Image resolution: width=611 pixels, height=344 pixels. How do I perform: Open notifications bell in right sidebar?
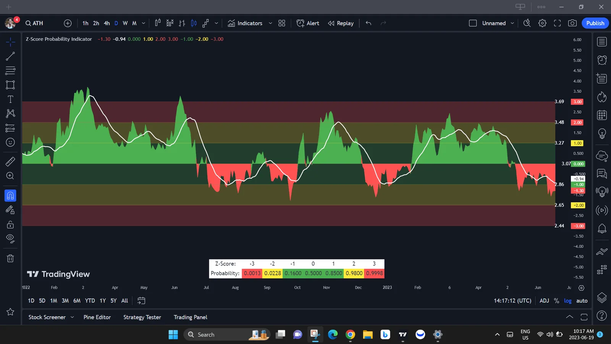(x=602, y=229)
